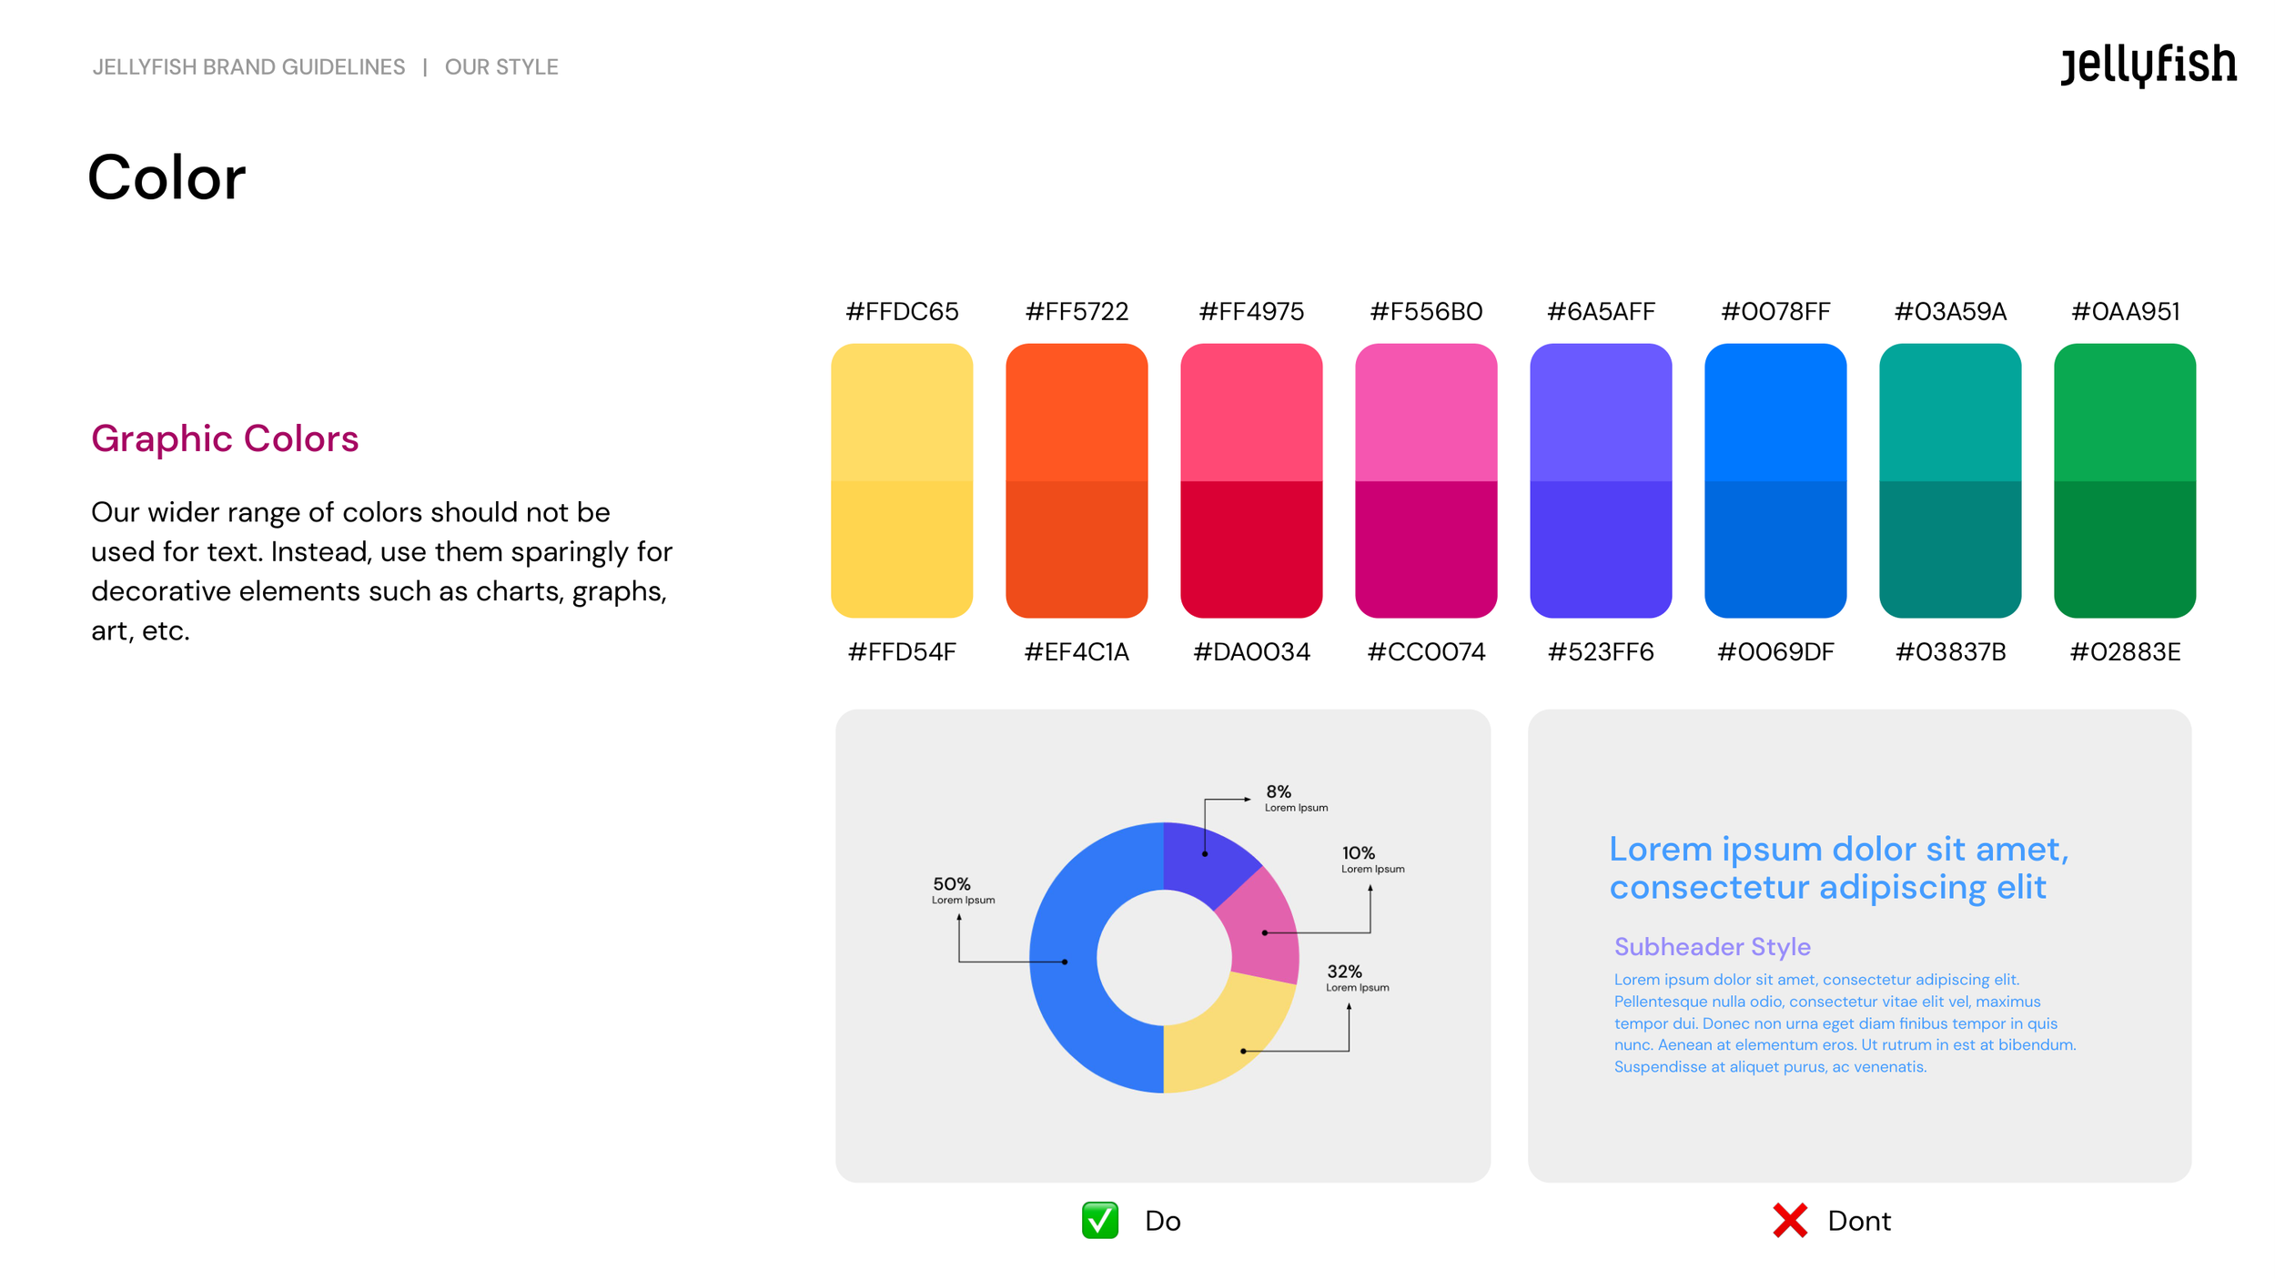Click the Do caption
2275x1279 pixels.
click(x=1162, y=1221)
